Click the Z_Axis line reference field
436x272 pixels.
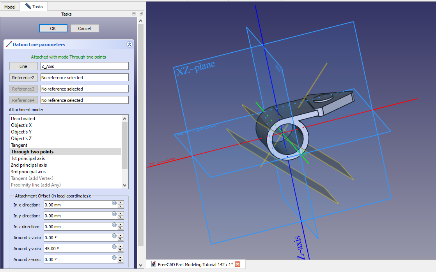tap(84, 66)
